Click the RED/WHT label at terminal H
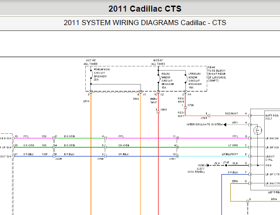The height and width of the screenshot is (215, 280). tap(231, 114)
